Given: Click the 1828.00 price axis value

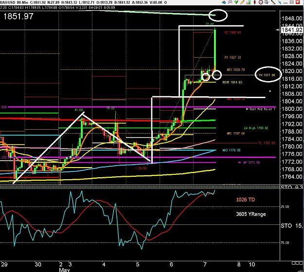Looking at the screenshot, I should click(292, 56).
